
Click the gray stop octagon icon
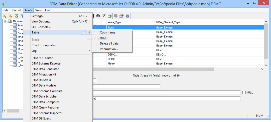(x=116, y=16)
